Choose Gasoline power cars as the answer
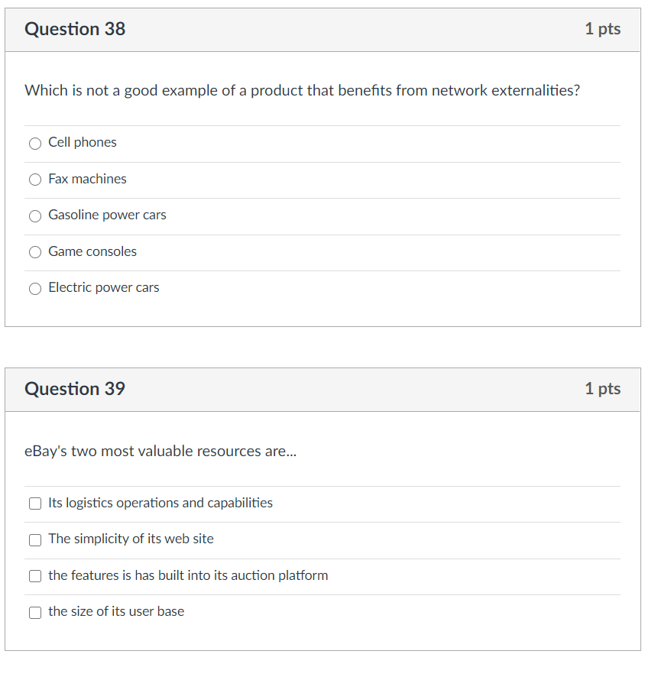The image size is (658, 680). pos(35,216)
